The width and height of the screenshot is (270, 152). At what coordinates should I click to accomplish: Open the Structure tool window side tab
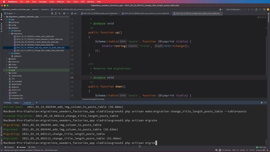point(1,27)
